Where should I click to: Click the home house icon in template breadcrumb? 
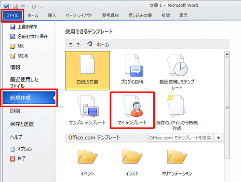[x=90, y=43]
